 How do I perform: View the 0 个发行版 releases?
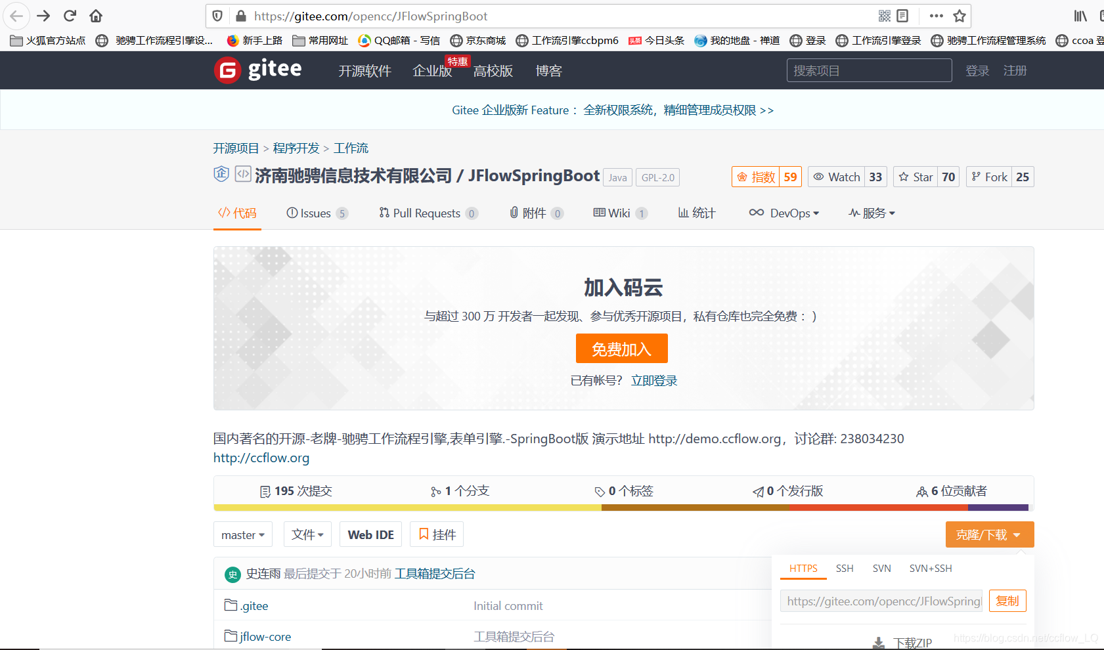788,491
